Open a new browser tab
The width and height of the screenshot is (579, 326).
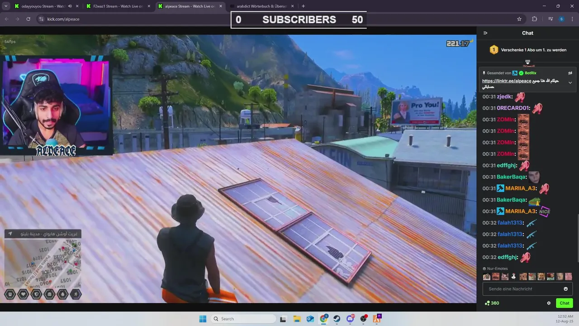(303, 6)
